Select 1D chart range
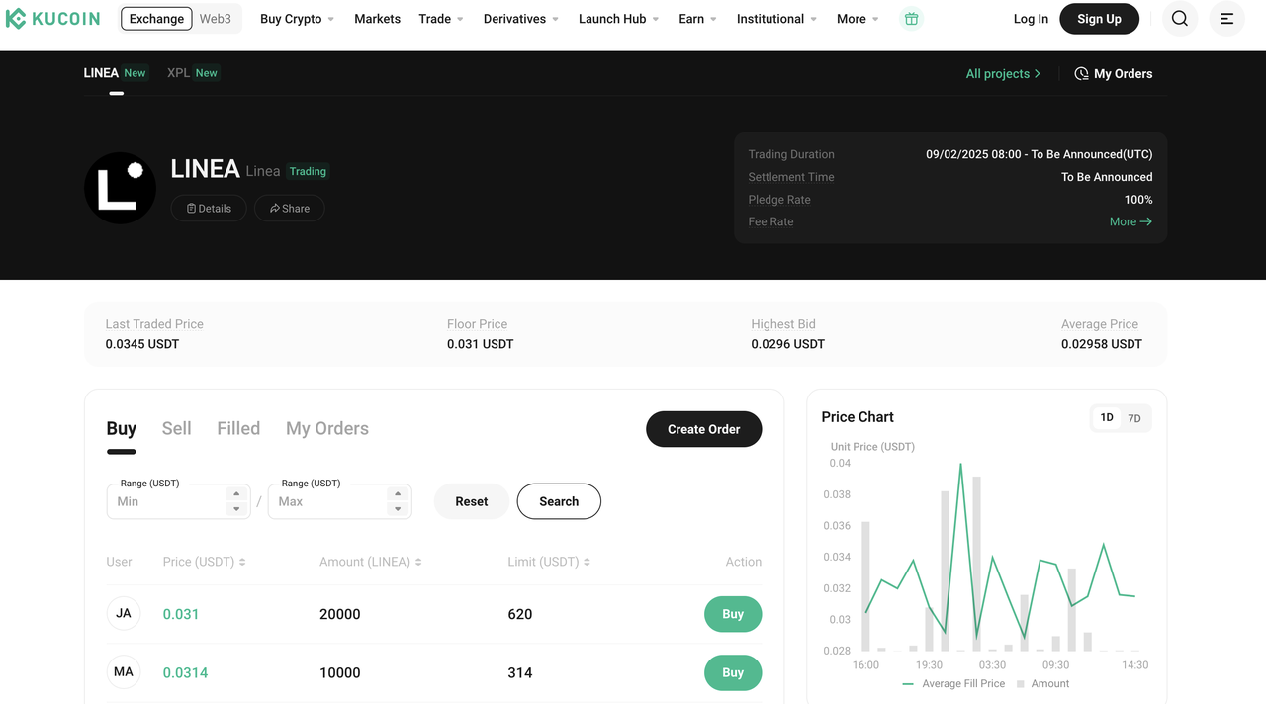 1107,418
